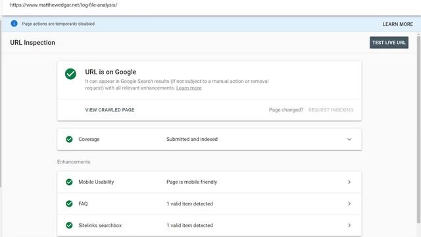Open Mobile Usability details arrow
Screen dimensions: 421x237
[349, 182]
